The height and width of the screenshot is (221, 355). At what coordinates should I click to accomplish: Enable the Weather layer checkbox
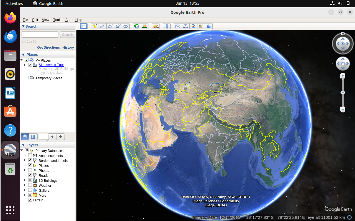(x=30, y=185)
